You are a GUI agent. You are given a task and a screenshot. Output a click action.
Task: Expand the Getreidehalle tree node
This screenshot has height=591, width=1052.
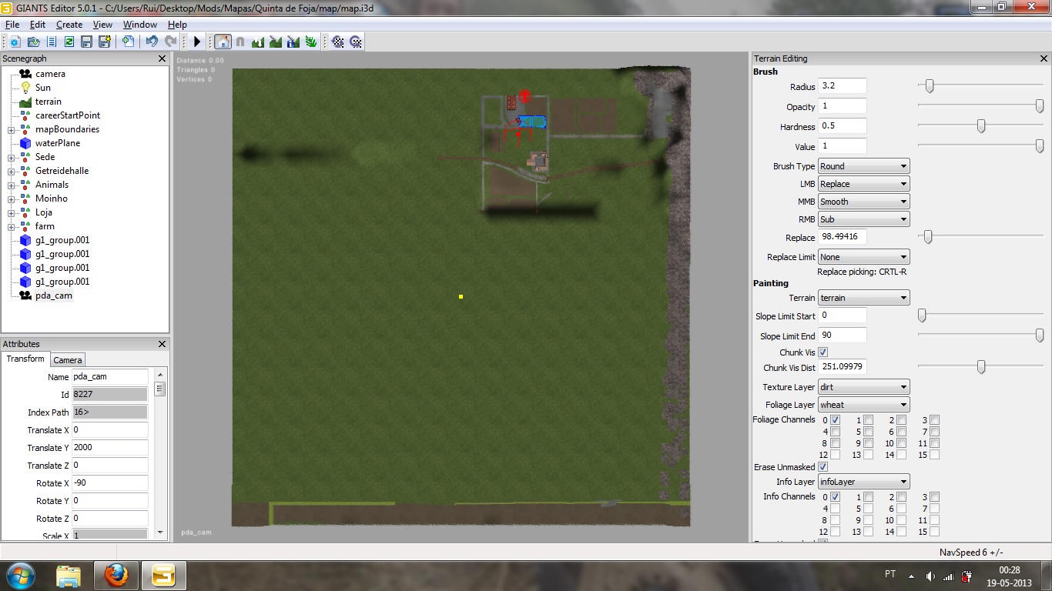click(x=12, y=172)
